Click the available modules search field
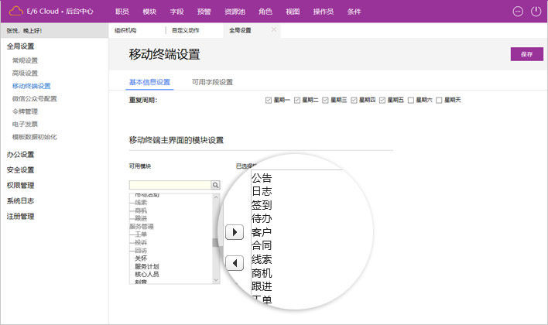Image resolution: width=548 pixels, height=325 pixels. pyautogui.click(x=170, y=185)
